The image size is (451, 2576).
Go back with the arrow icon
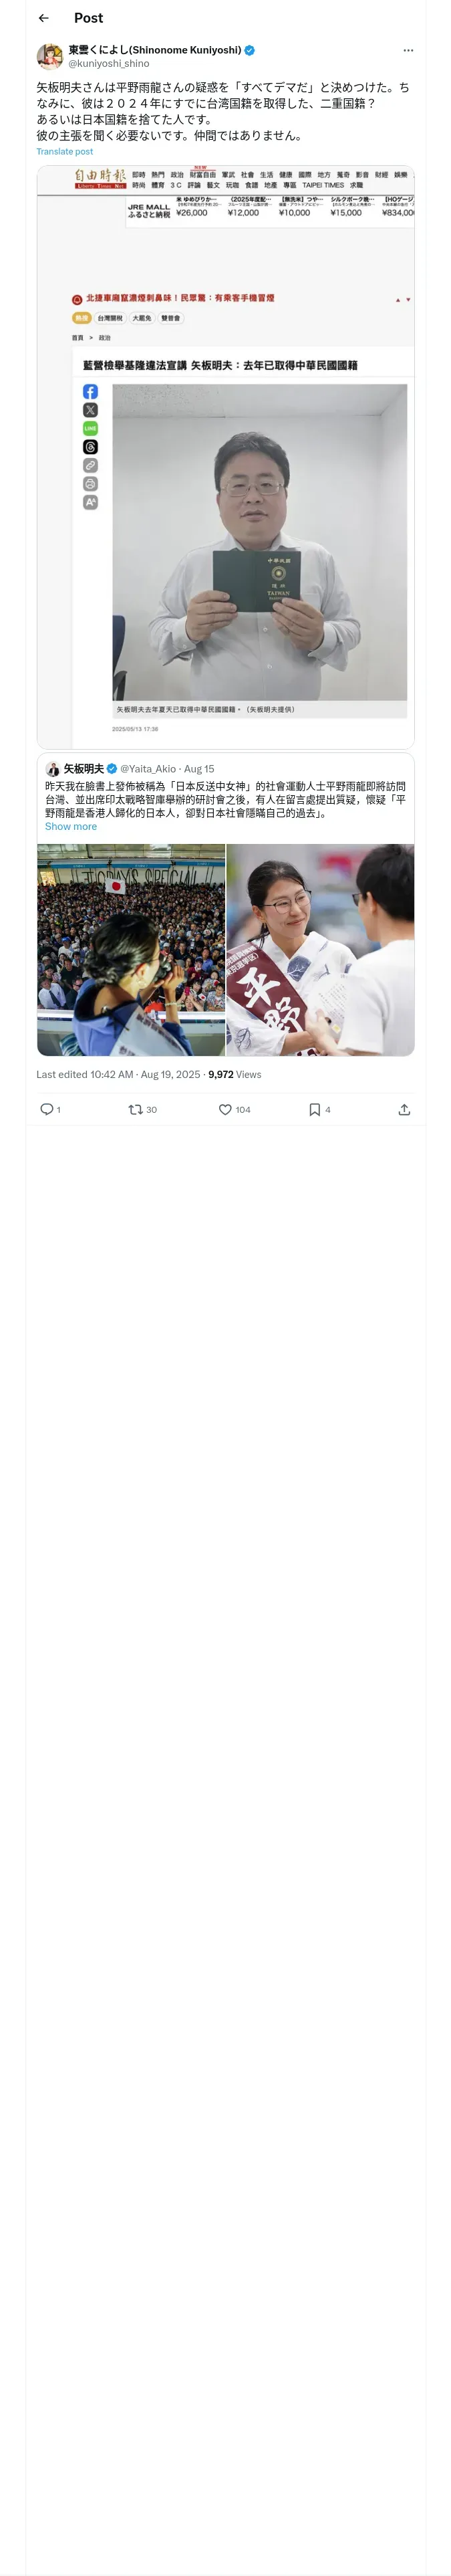tap(44, 18)
